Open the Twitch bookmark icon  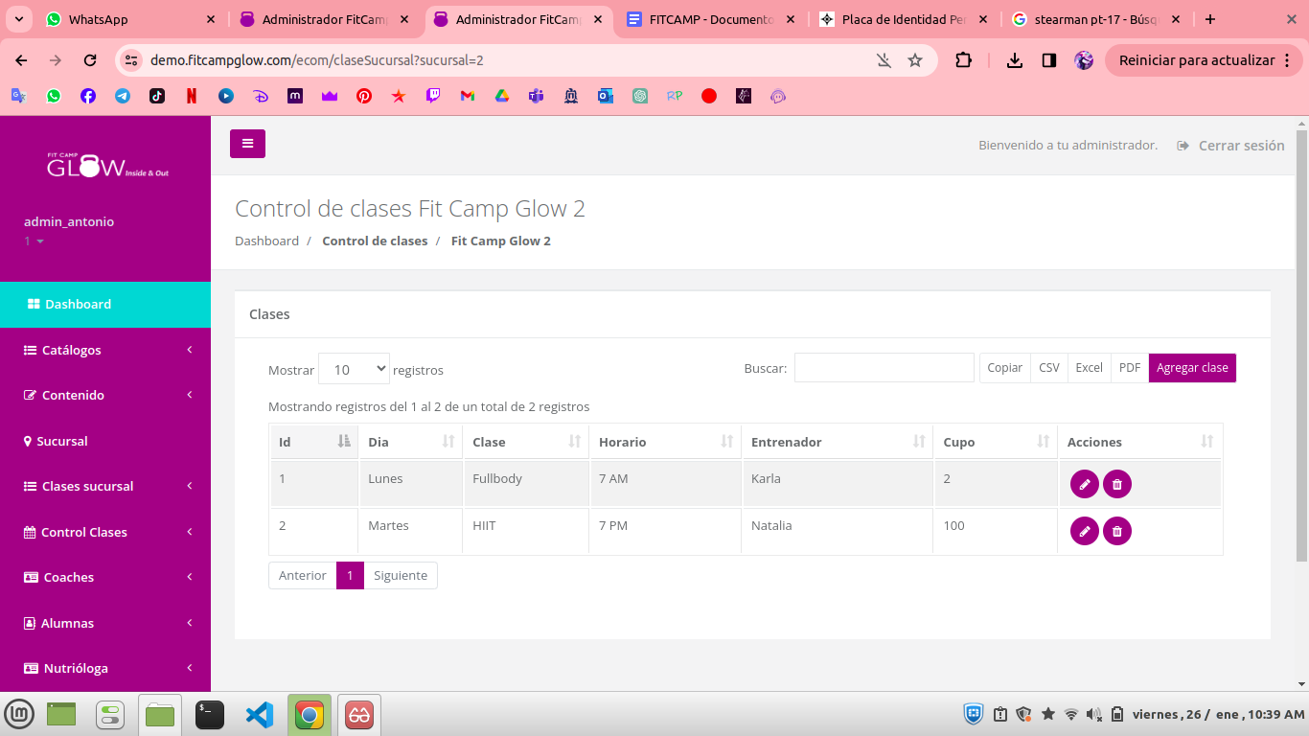pyautogui.click(x=433, y=96)
